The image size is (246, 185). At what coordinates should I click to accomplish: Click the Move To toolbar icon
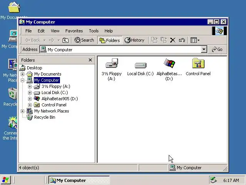155,40
